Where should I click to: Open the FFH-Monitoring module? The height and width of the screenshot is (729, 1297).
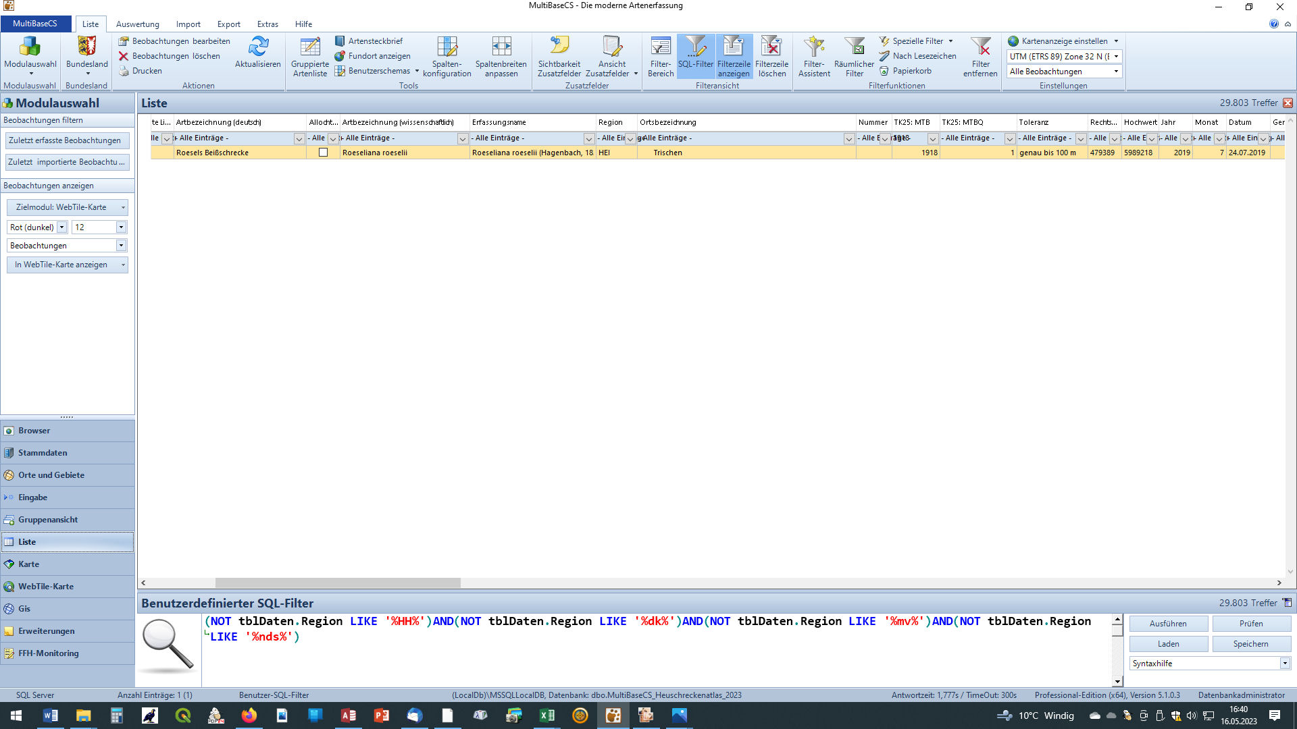(67, 653)
